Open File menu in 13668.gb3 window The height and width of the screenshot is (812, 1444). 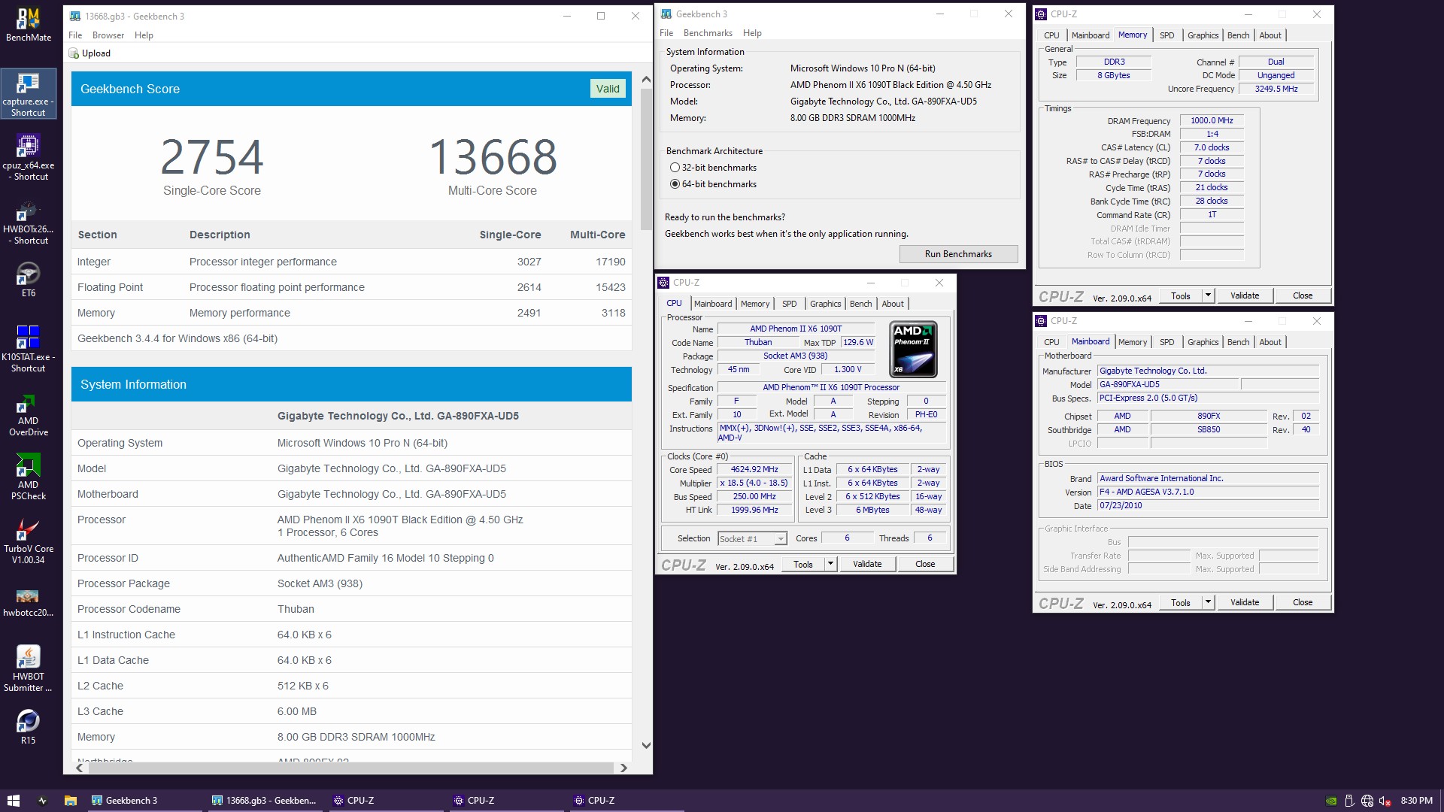click(75, 35)
